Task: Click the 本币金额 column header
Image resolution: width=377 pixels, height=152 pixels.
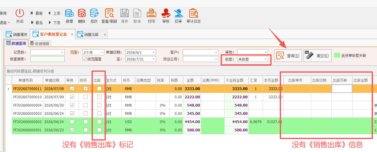Action: pos(273,80)
